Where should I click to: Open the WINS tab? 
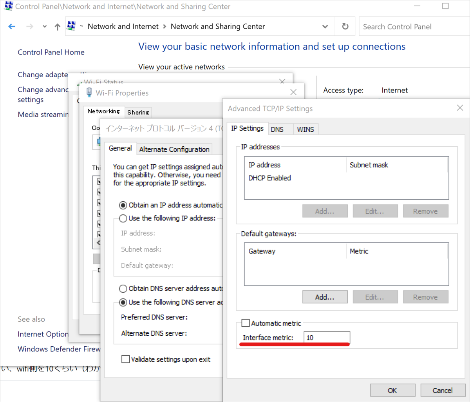click(x=305, y=129)
